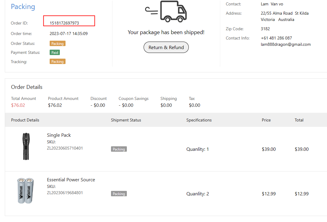Click the Order Details section title
Viewport: 327px width, 222px height.
tap(27, 87)
